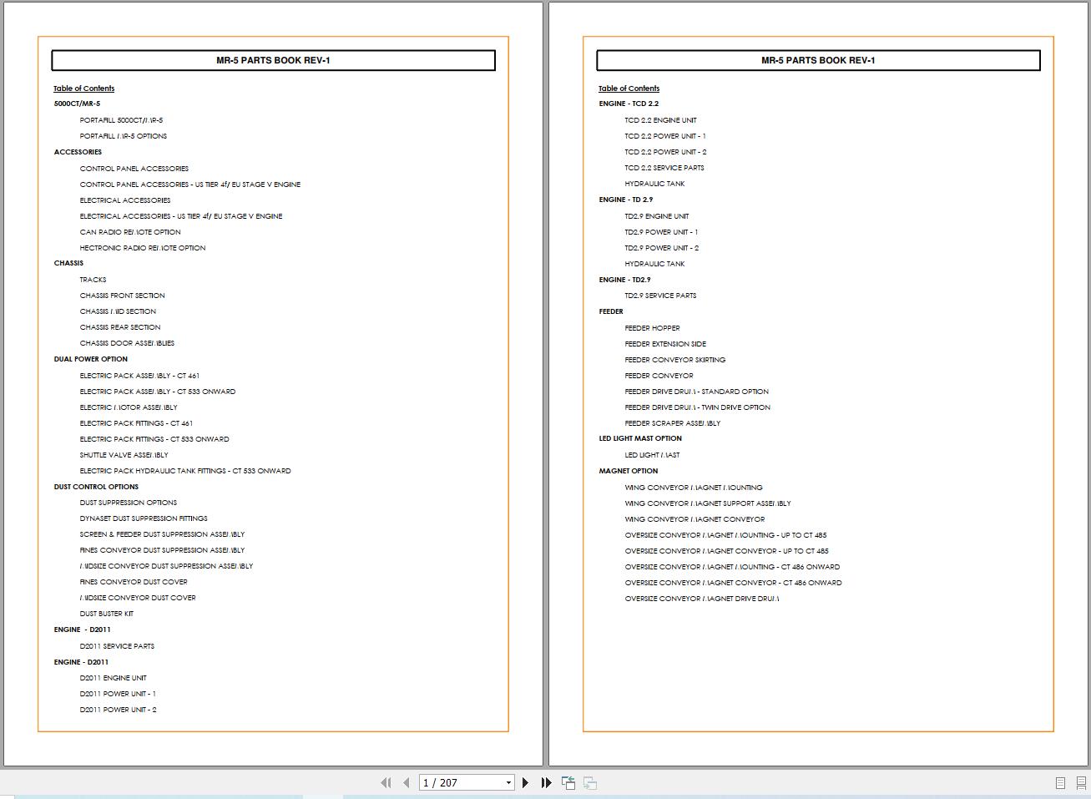Click the CHASSIS FRONT SECTION entry
The width and height of the screenshot is (1091, 799).
pos(123,296)
